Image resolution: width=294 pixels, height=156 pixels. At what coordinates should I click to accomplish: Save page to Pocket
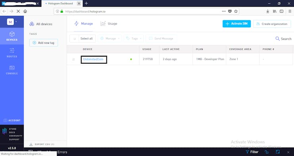[x=230, y=11]
